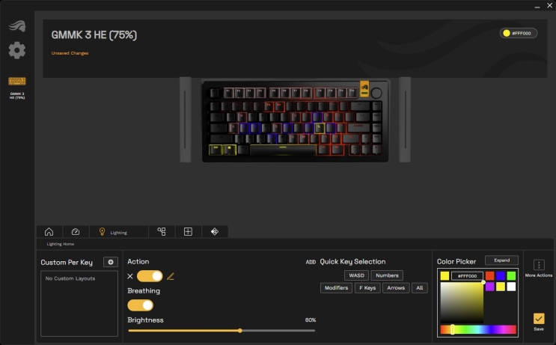
Task: Select F Keys quick key selection
Action: tap(367, 288)
